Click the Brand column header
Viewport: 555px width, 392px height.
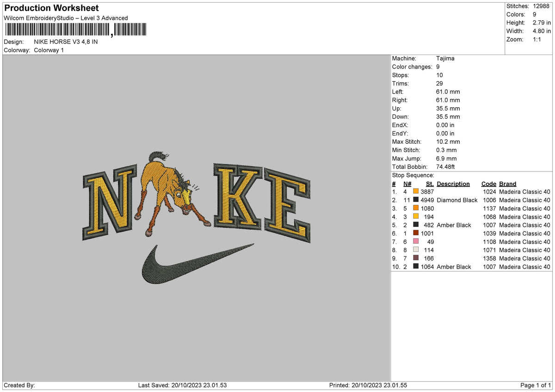[x=507, y=184]
